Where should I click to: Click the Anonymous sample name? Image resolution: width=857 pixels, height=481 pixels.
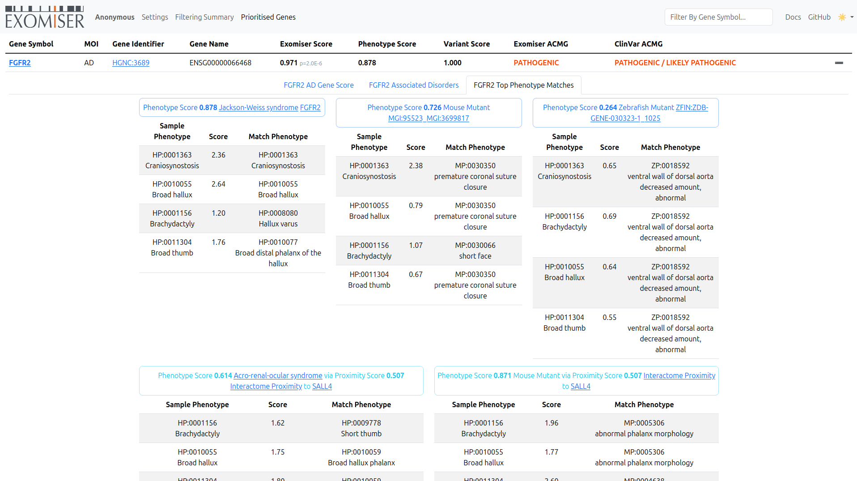coord(115,17)
